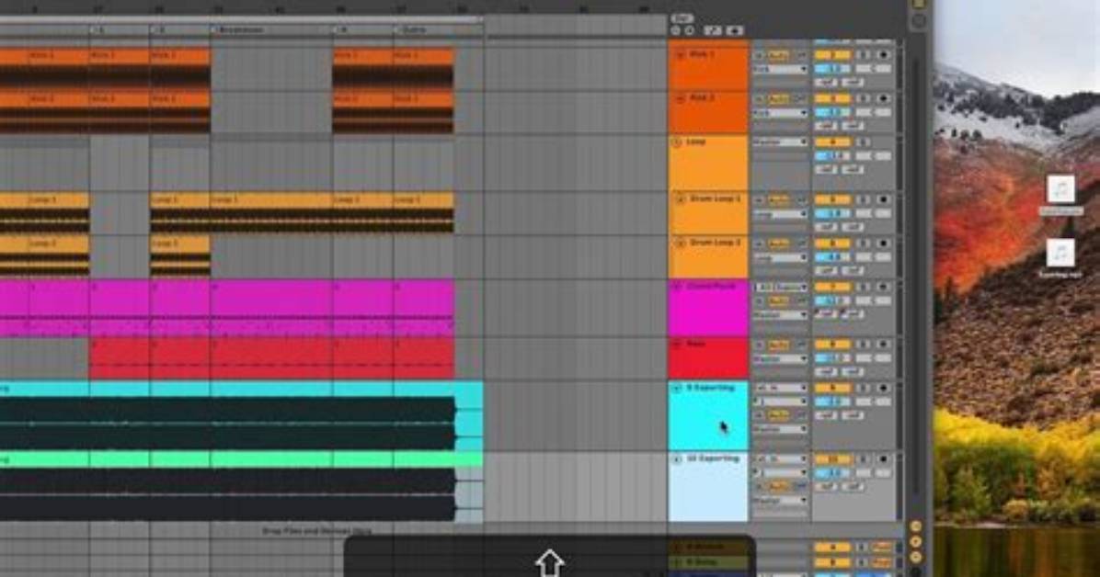Deactivate the Kick 2 track activator
Screen dimensions: 1100x577
point(832,99)
